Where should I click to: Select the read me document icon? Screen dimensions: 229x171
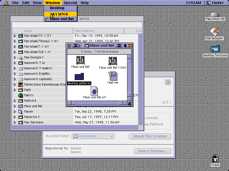(x=112, y=76)
